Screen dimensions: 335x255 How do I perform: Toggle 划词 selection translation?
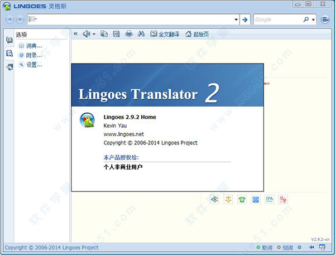tap(285, 248)
